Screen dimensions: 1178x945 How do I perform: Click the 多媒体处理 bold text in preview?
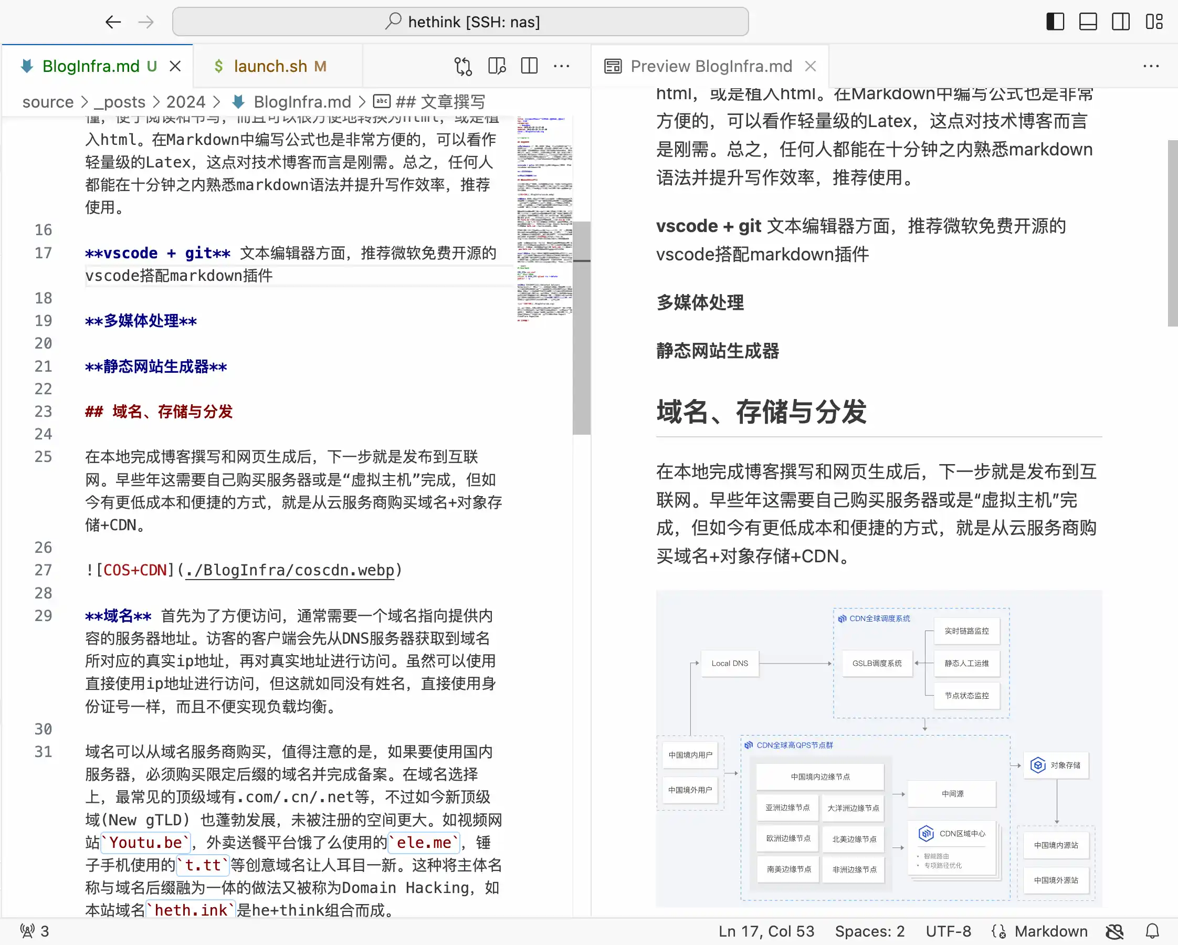[x=700, y=302]
